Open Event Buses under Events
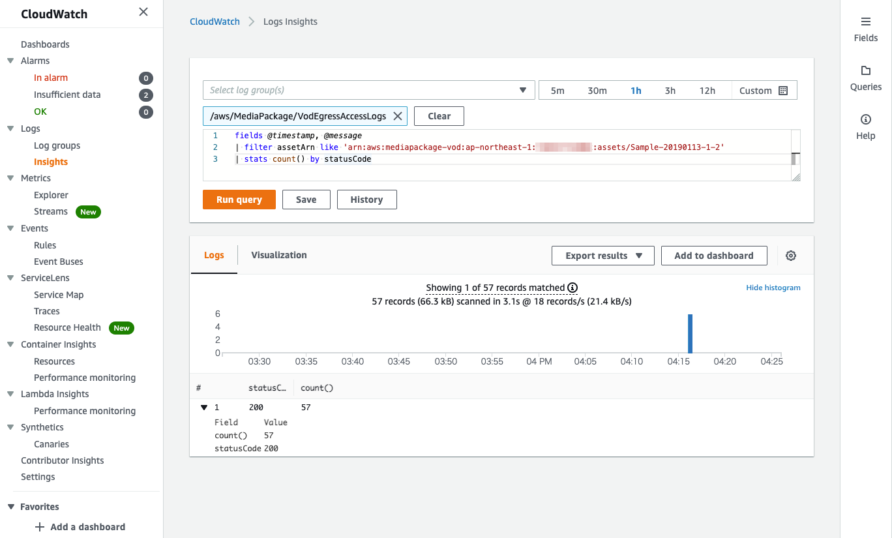Viewport: 892px width, 538px height. 59,262
